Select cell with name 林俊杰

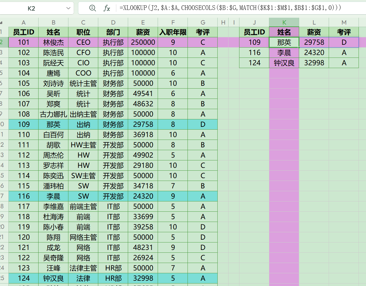pos(53,42)
